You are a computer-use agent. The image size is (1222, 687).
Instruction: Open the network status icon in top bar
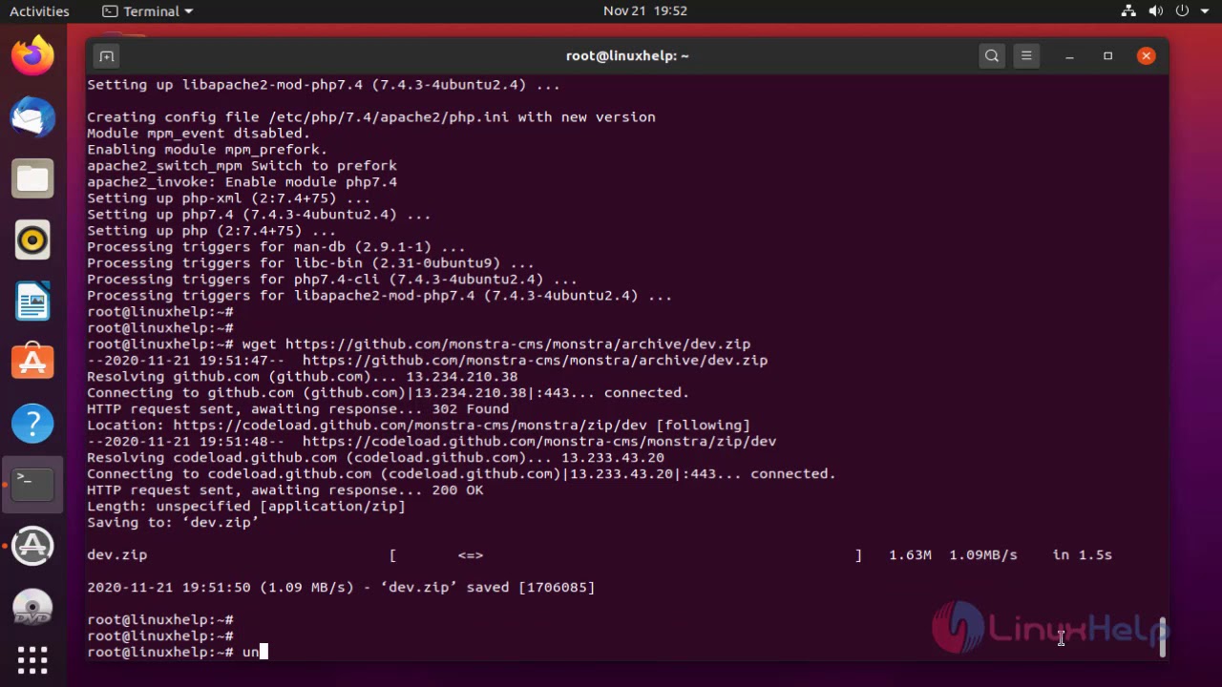(x=1128, y=11)
